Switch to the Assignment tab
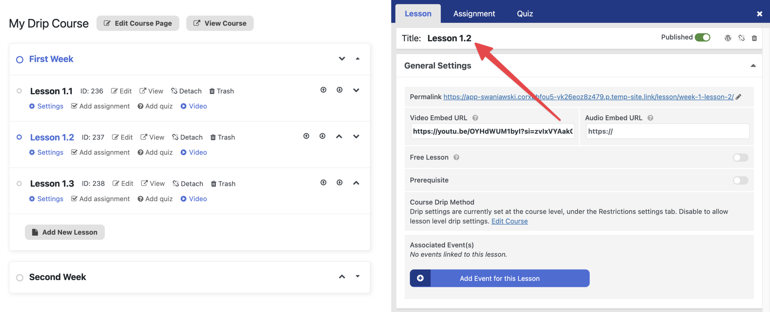 point(474,14)
